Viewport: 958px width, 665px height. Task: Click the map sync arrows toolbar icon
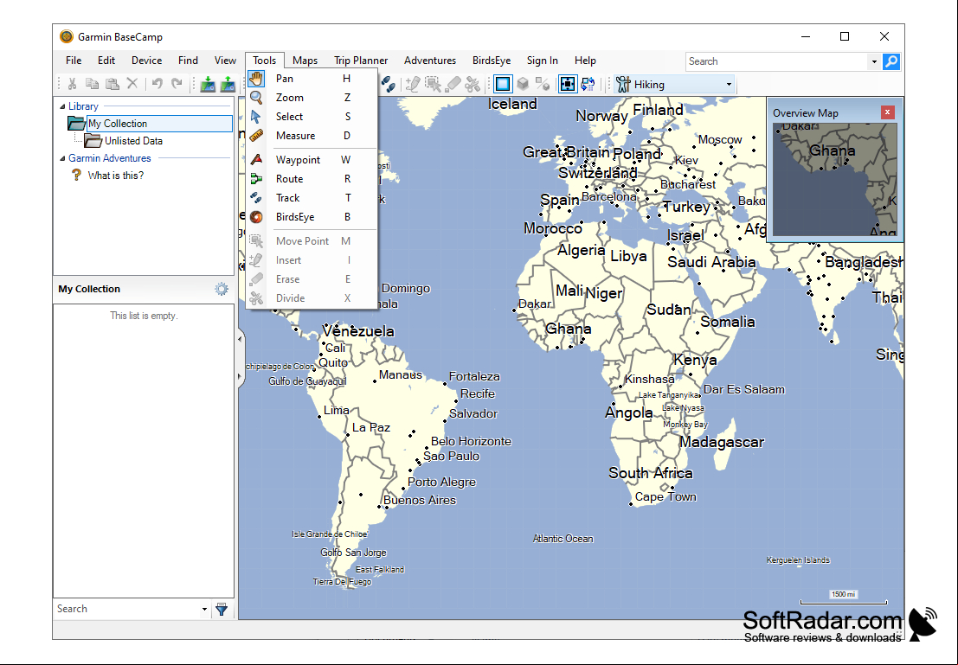pyautogui.click(x=588, y=84)
